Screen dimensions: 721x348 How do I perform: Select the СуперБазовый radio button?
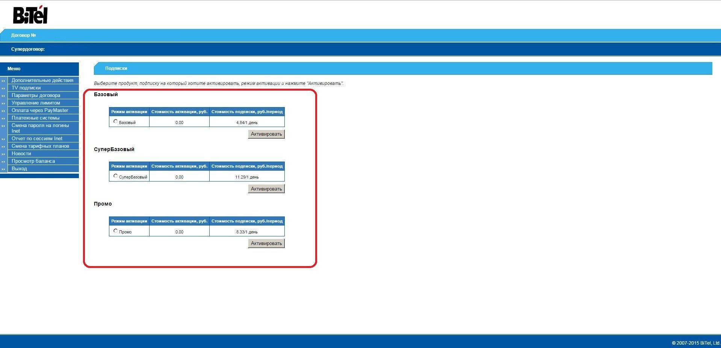coord(115,176)
